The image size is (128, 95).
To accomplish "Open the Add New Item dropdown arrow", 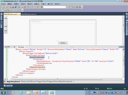I will point(8,7).
